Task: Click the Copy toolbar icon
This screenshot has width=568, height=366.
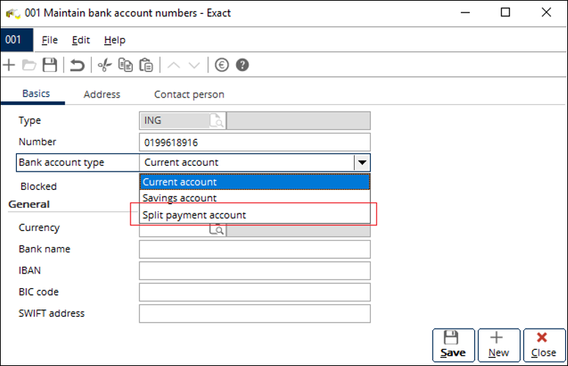Action: tap(126, 65)
